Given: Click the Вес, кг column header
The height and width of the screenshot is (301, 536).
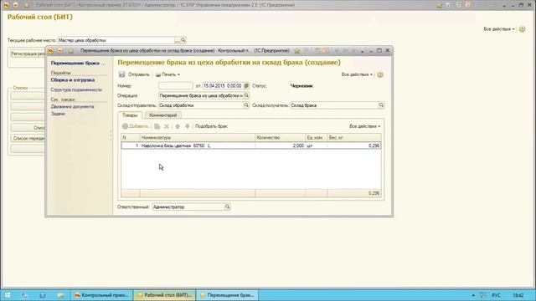Looking at the screenshot, I should point(354,137).
